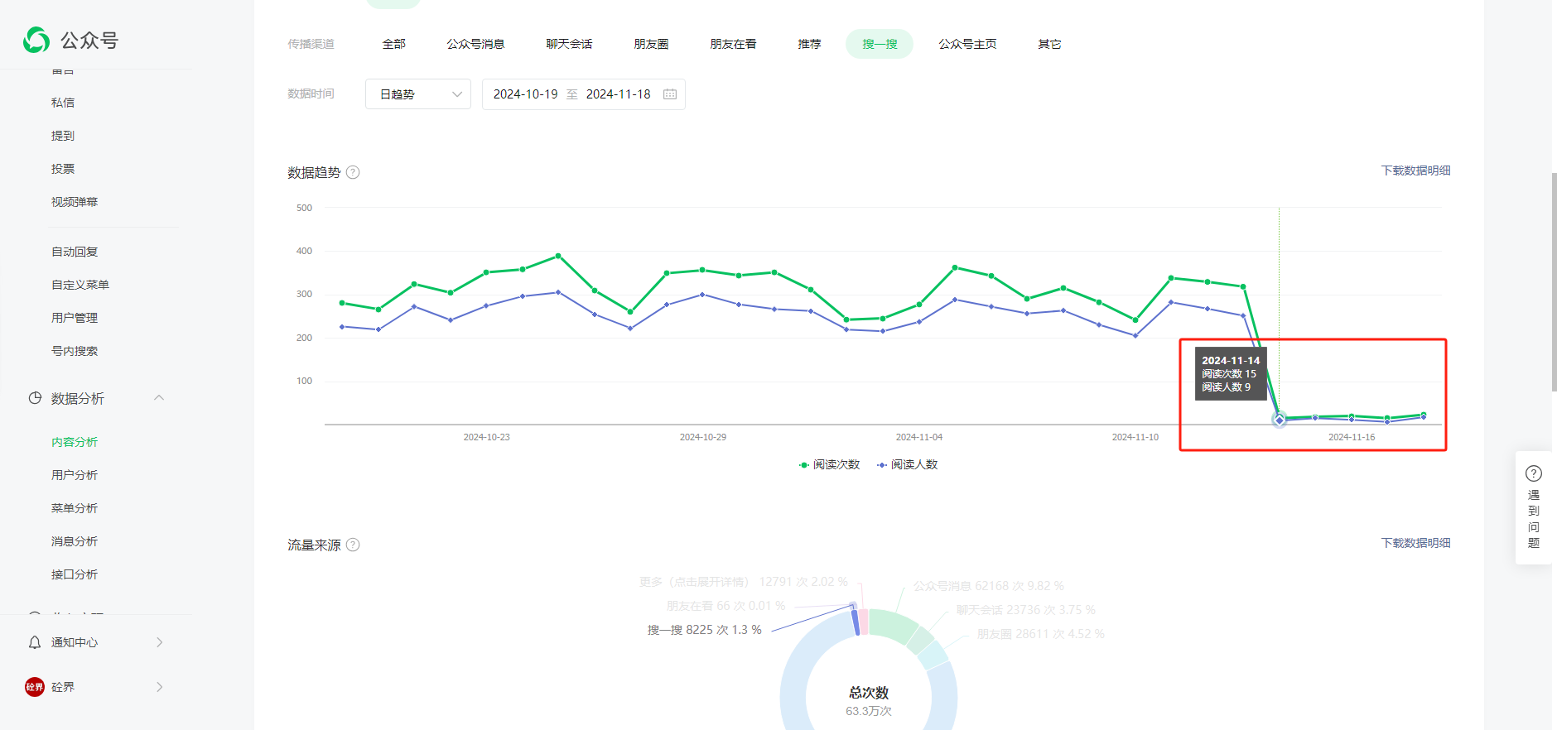Open help icon next to 数据趋势
The width and height of the screenshot is (1557, 730).
coord(353,172)
